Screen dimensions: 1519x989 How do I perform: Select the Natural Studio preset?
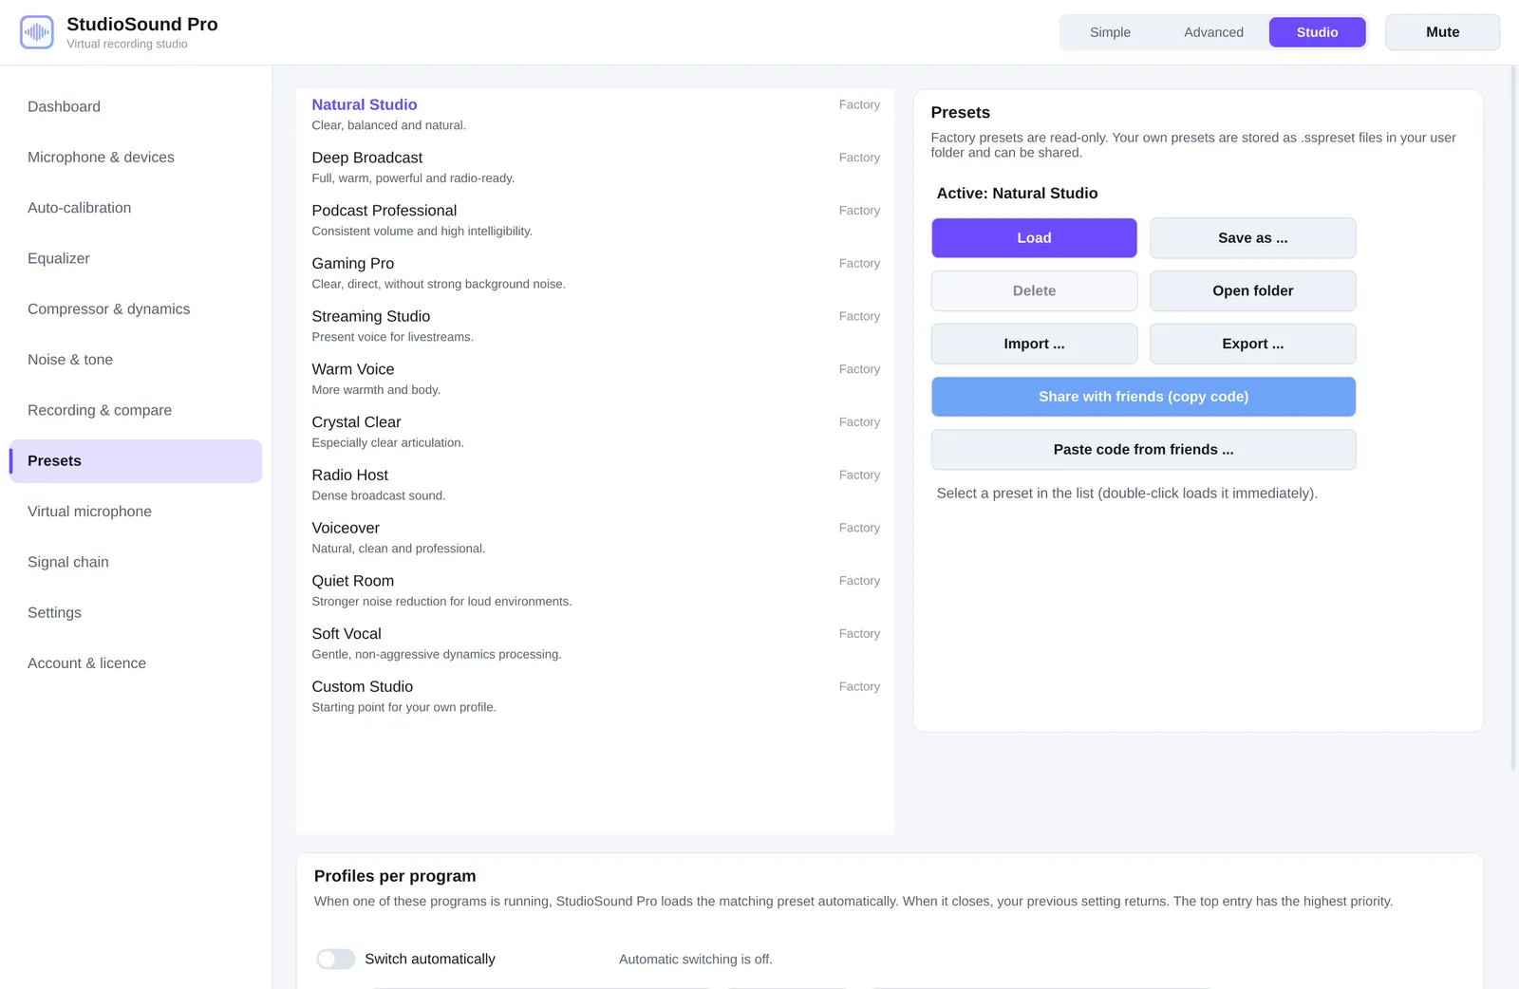click(595, 115)
